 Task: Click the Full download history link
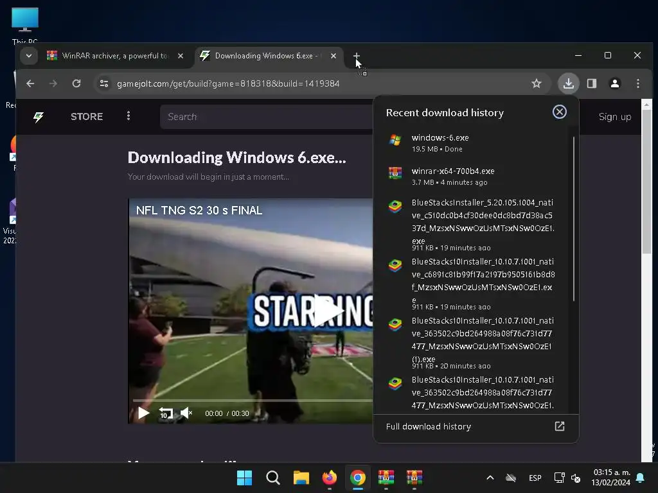point(429,426)
